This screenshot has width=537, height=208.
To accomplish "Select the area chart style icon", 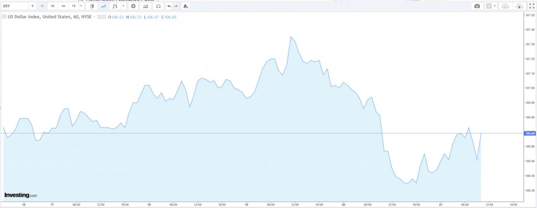I will click(x=103, y=6).
